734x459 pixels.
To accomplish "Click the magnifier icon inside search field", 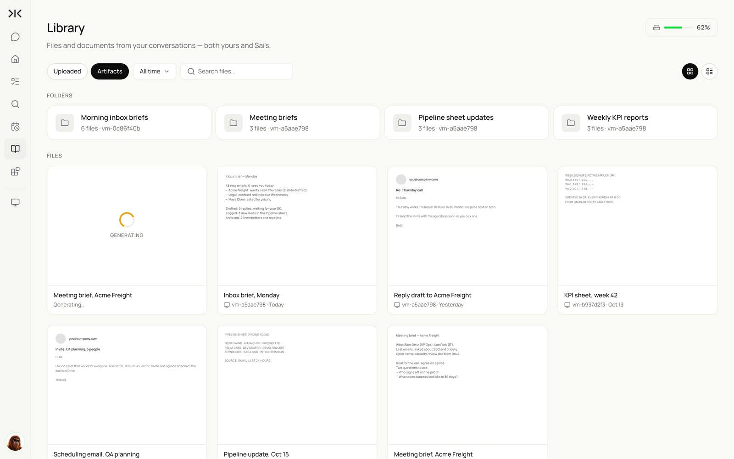I will [191, 72].
